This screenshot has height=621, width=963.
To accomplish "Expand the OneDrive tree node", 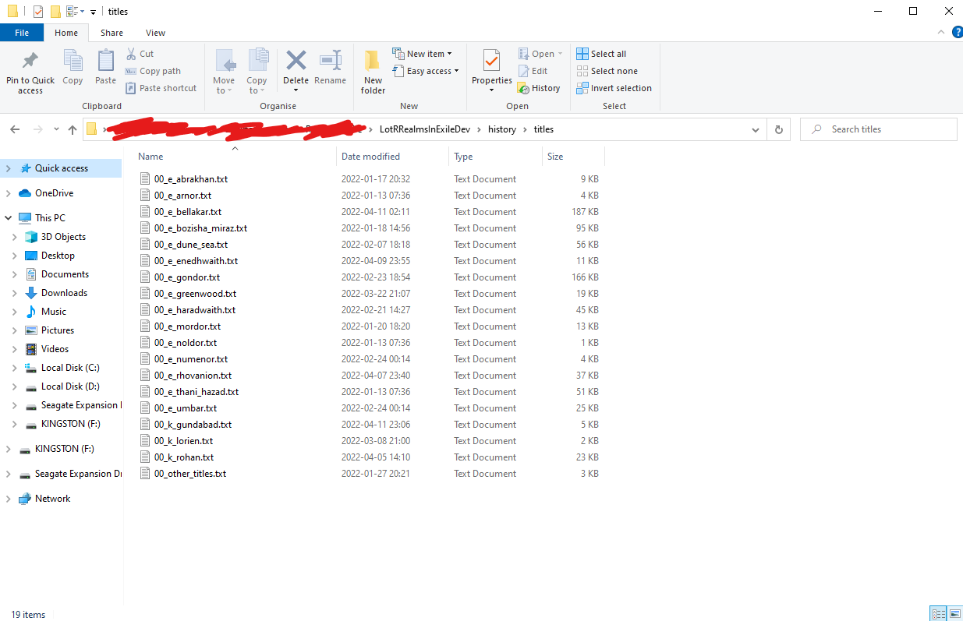I will (x=9, y=193).
